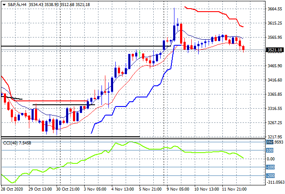Click the green CCI indicator line peak
285x194 pixels.
tap(130, 142)
